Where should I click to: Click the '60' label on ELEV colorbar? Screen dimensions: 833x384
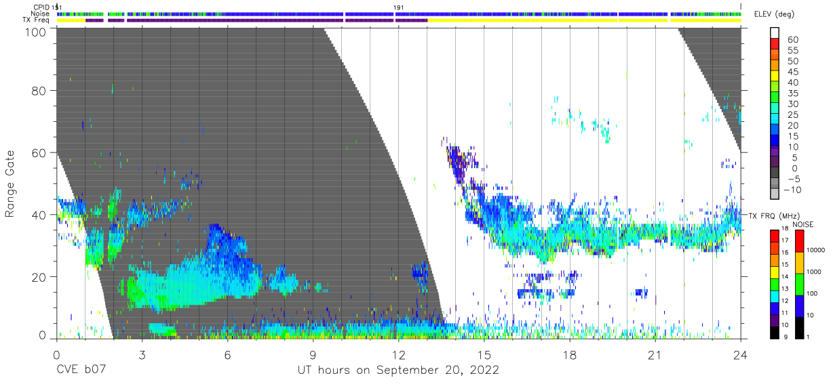coord(792,40)
